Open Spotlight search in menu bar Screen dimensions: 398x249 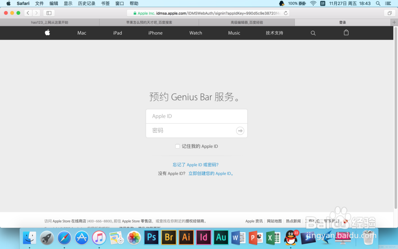[x=378, y=3]
